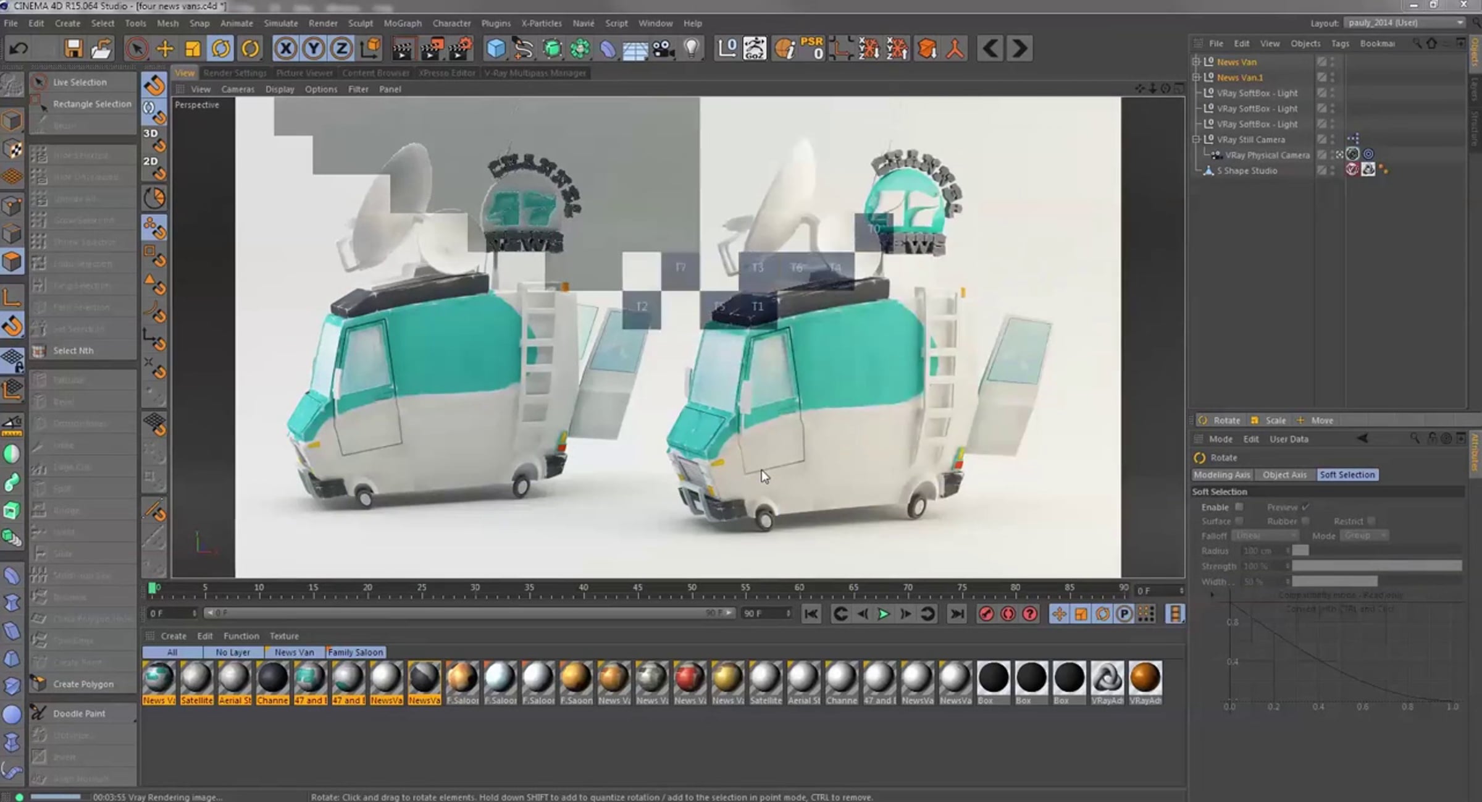Filter materials by Family Saloon layer

click(x=355, y=652)
